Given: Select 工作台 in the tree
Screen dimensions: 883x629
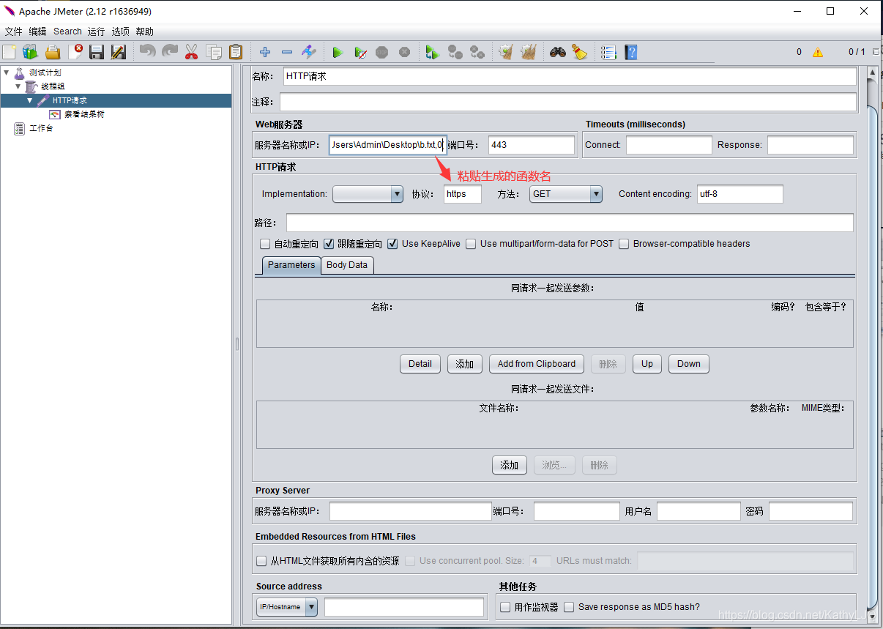Looking at the screenshot, I should pos(41,128).
